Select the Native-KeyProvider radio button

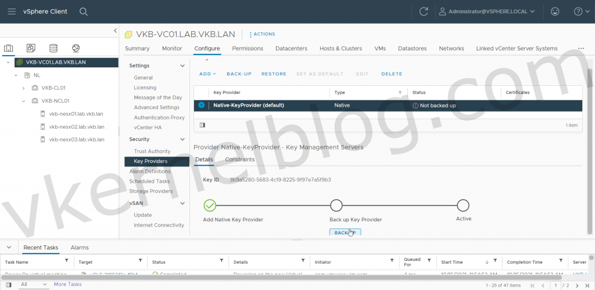point(202,105)
